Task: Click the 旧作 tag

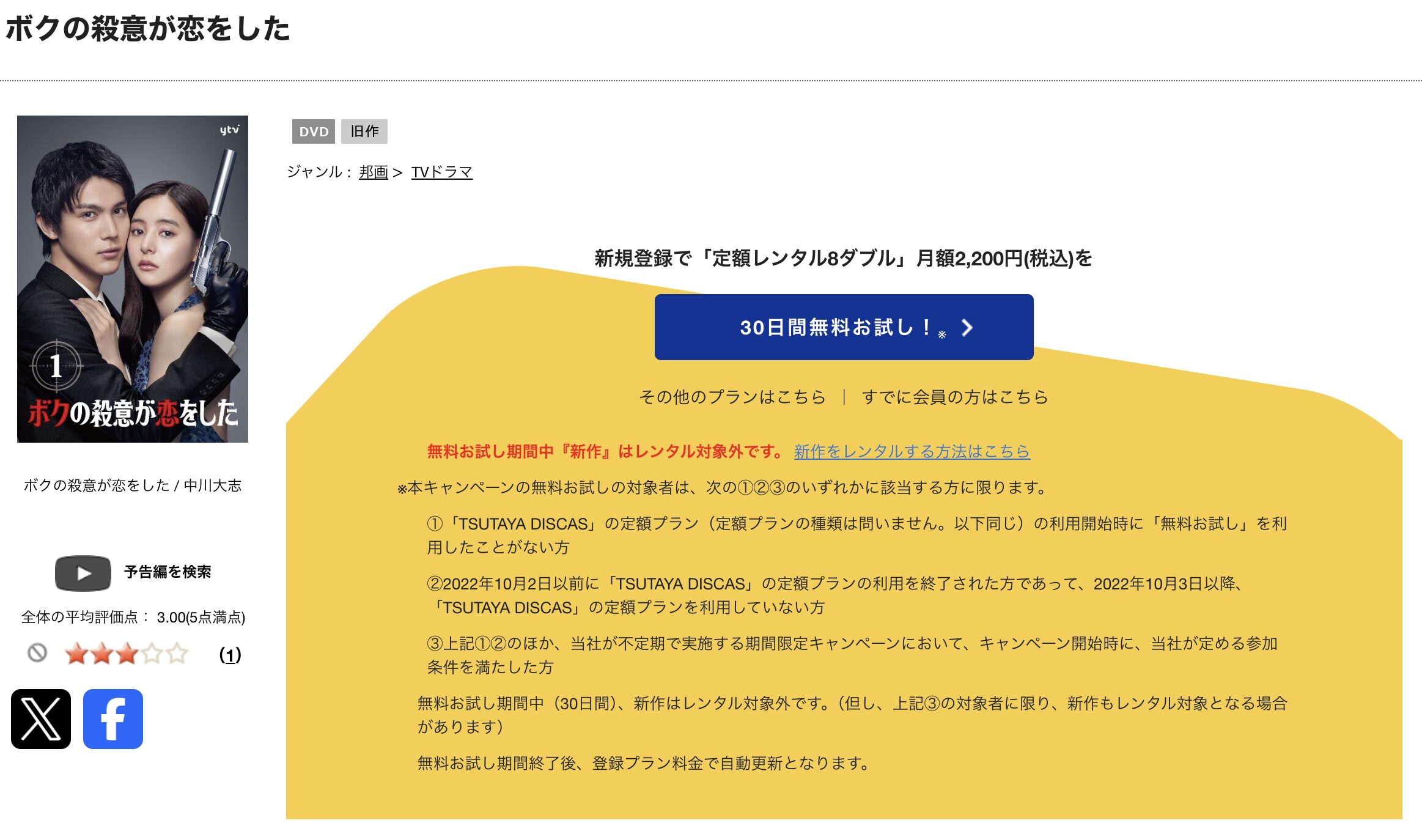Action: click(364, 131)
